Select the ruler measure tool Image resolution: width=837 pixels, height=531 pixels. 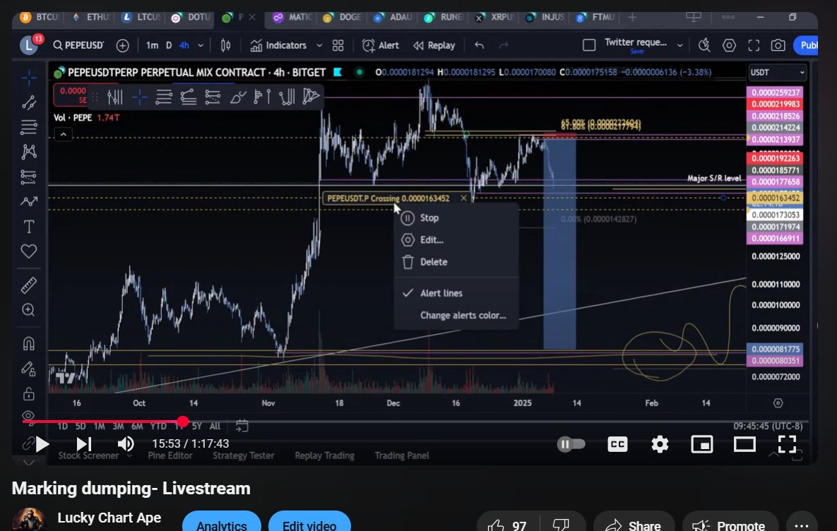(29, 285)
